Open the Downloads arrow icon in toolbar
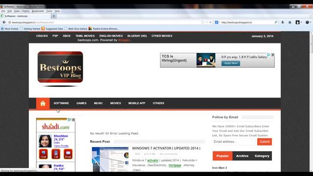Screen dimensions: 313x176 pos(283,22)
